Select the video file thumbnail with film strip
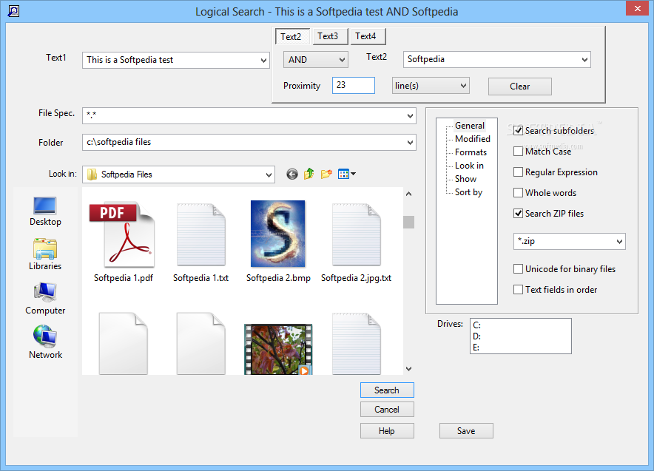 tap(278, 349)
